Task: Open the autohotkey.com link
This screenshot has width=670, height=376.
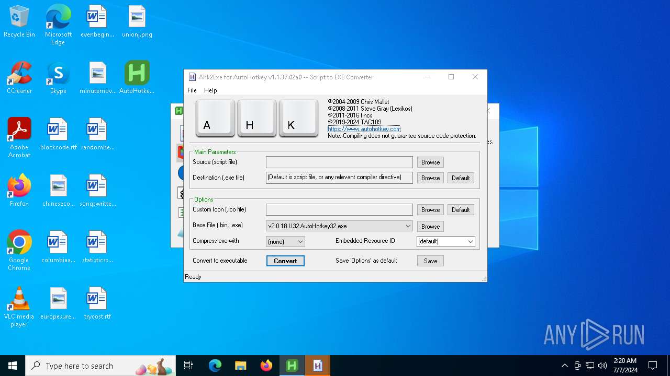Action: tap(364, 128)
